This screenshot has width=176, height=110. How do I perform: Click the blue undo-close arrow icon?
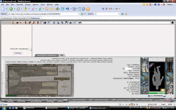[67, 9]
